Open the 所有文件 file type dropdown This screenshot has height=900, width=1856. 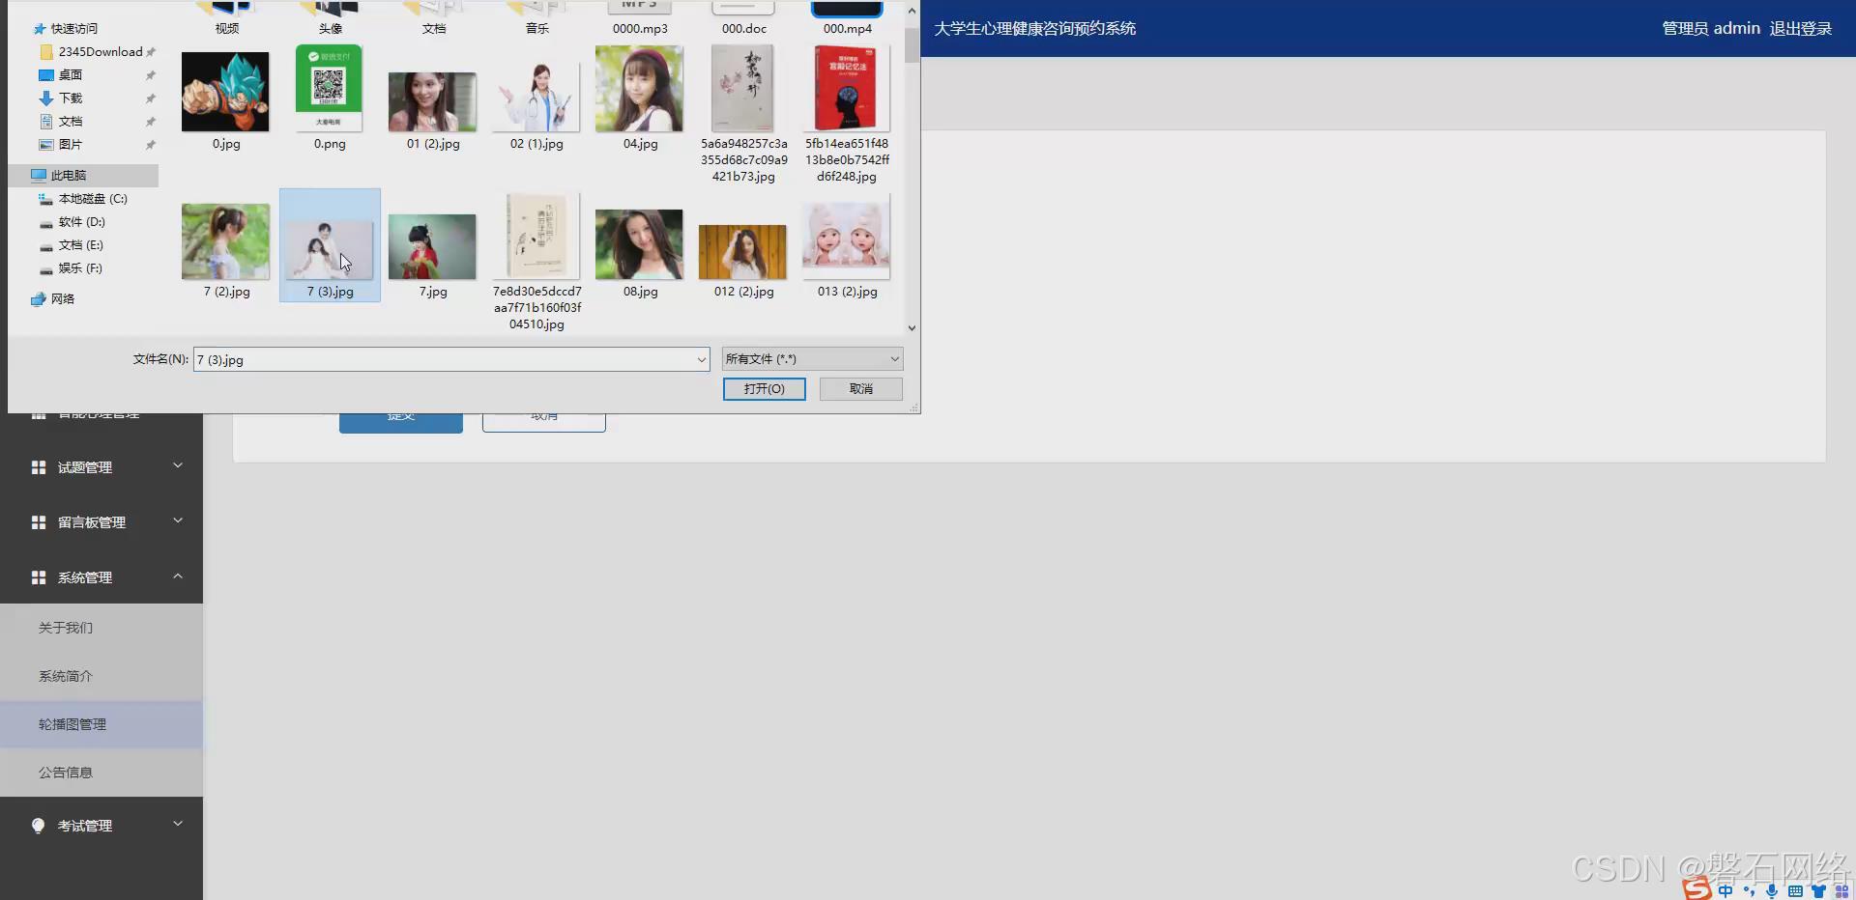812,359
